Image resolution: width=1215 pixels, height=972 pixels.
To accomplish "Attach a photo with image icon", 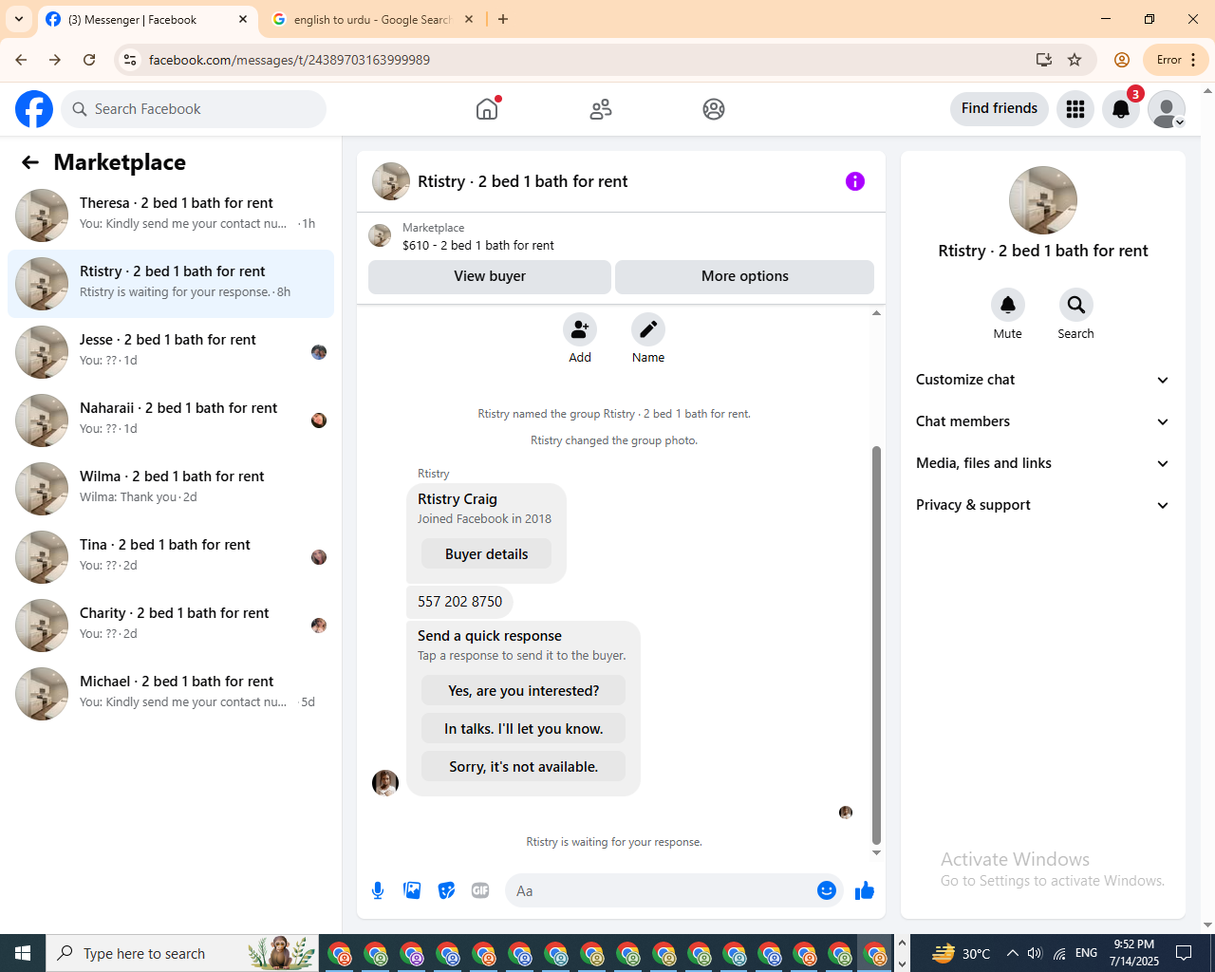I will click(x=412, y=890).
